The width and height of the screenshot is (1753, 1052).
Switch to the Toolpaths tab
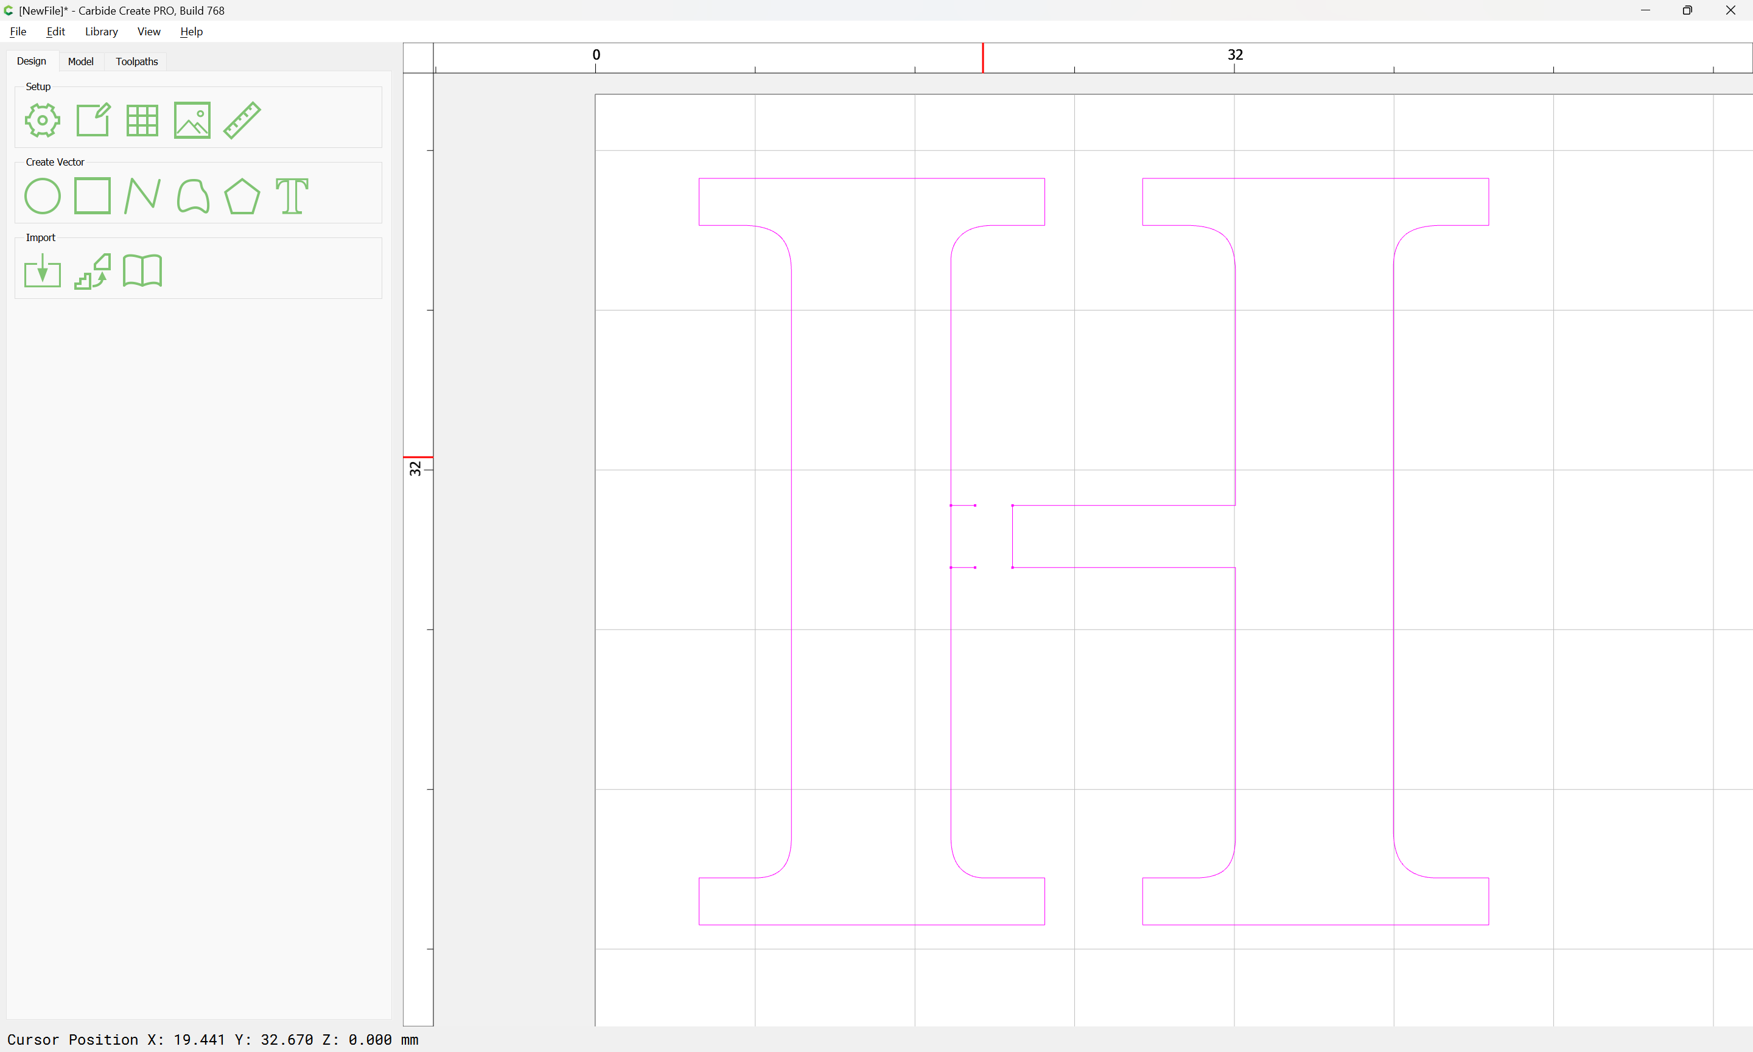pos(137,61)
